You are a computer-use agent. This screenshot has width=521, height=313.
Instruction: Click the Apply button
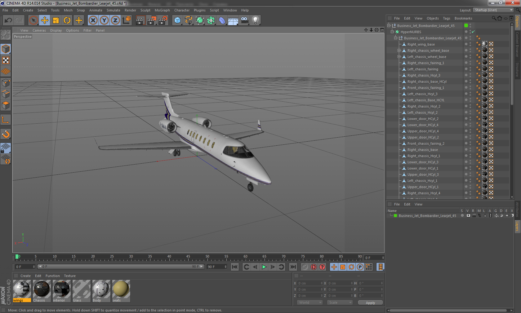pos(370,303)
